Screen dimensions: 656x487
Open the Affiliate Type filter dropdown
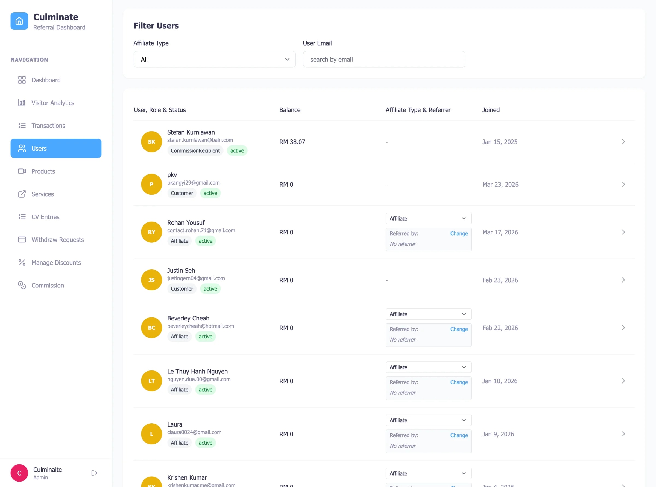[215, 59]
